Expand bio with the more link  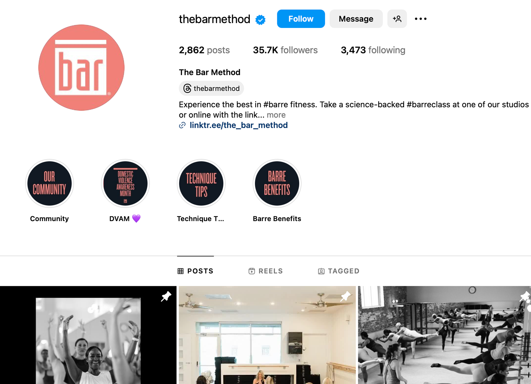click(276, 115)
